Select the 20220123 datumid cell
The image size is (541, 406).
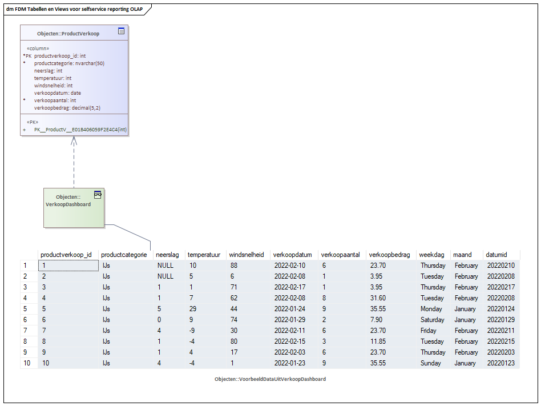tap(501, 363)
